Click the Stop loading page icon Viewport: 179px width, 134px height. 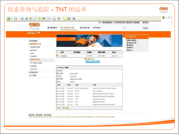22,19
